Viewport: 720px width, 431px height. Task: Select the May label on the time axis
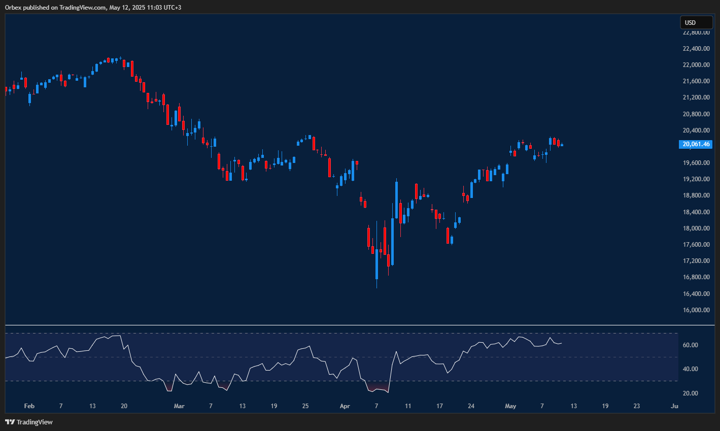[510, 406]
